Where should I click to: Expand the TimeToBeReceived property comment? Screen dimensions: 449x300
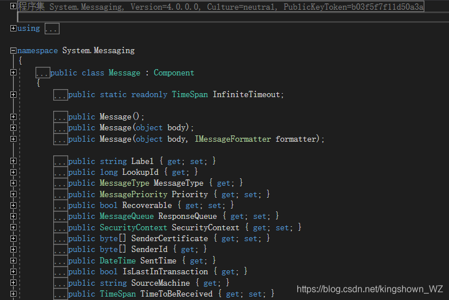point(13,294)
